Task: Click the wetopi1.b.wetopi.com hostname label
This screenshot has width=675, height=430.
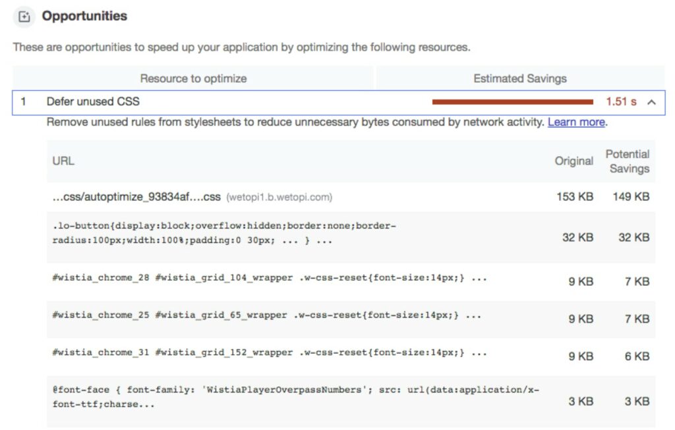Action: [x=279, y=196]
